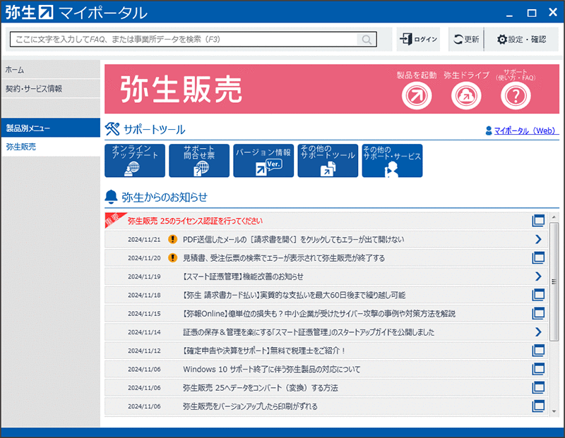Click the 弥生販売 banner title

coord(181,90)
